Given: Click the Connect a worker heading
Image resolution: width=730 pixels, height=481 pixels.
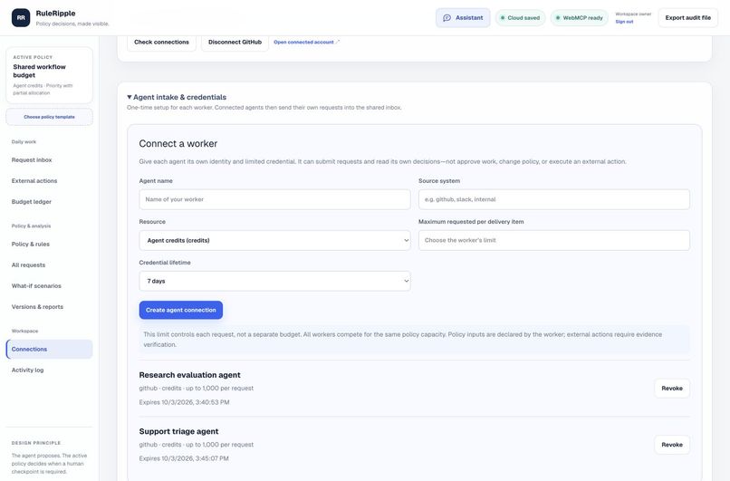Looking at the screenshot, I should point(178,143).
